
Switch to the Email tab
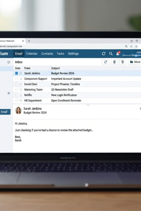tap(19, 54)
